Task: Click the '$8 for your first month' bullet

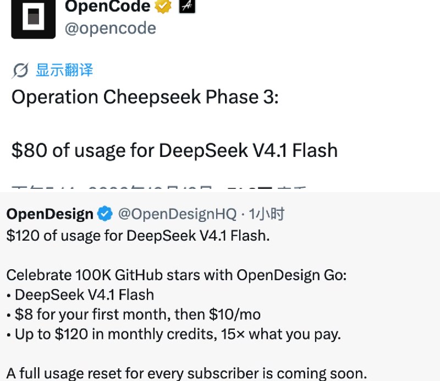Action: pyautogui.click(x=134, y=314)
